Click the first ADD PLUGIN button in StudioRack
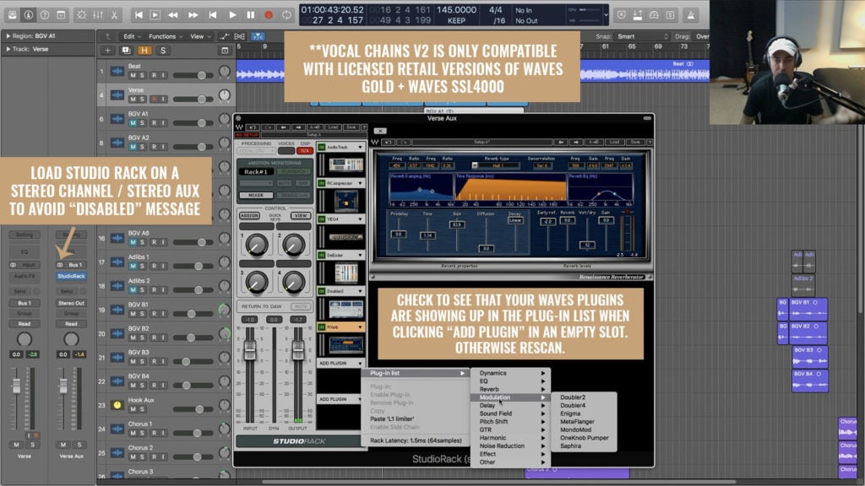This screenshot has width=865, height=486. (340, 363)
